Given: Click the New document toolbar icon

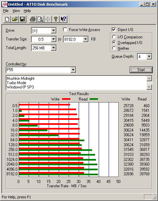Looking at the screenshot, I should pyautogui.click(x=7, y=19).
